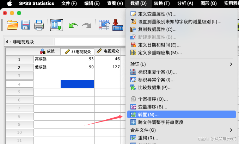The width and height of the screenshot is (239, 144).
Task: Open the 编辑 (E) menu
Action: click(x=92, y=4)
